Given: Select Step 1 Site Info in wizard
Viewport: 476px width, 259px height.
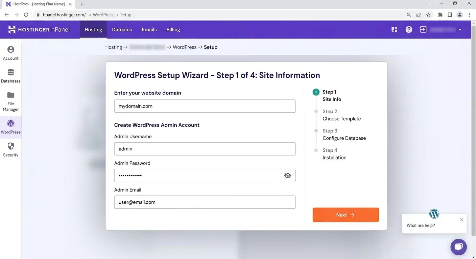Looking at the screenshot, I should pyautogui.click(x=332, y=95).
